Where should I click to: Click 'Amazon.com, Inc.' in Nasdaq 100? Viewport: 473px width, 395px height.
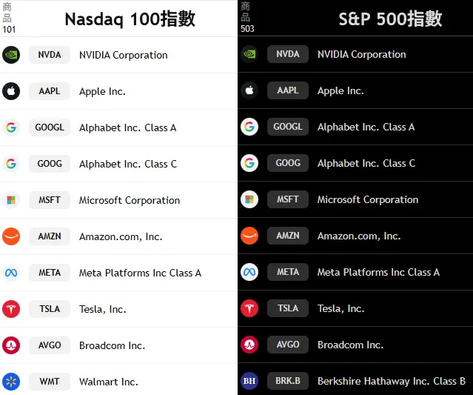tap(121, 236)
